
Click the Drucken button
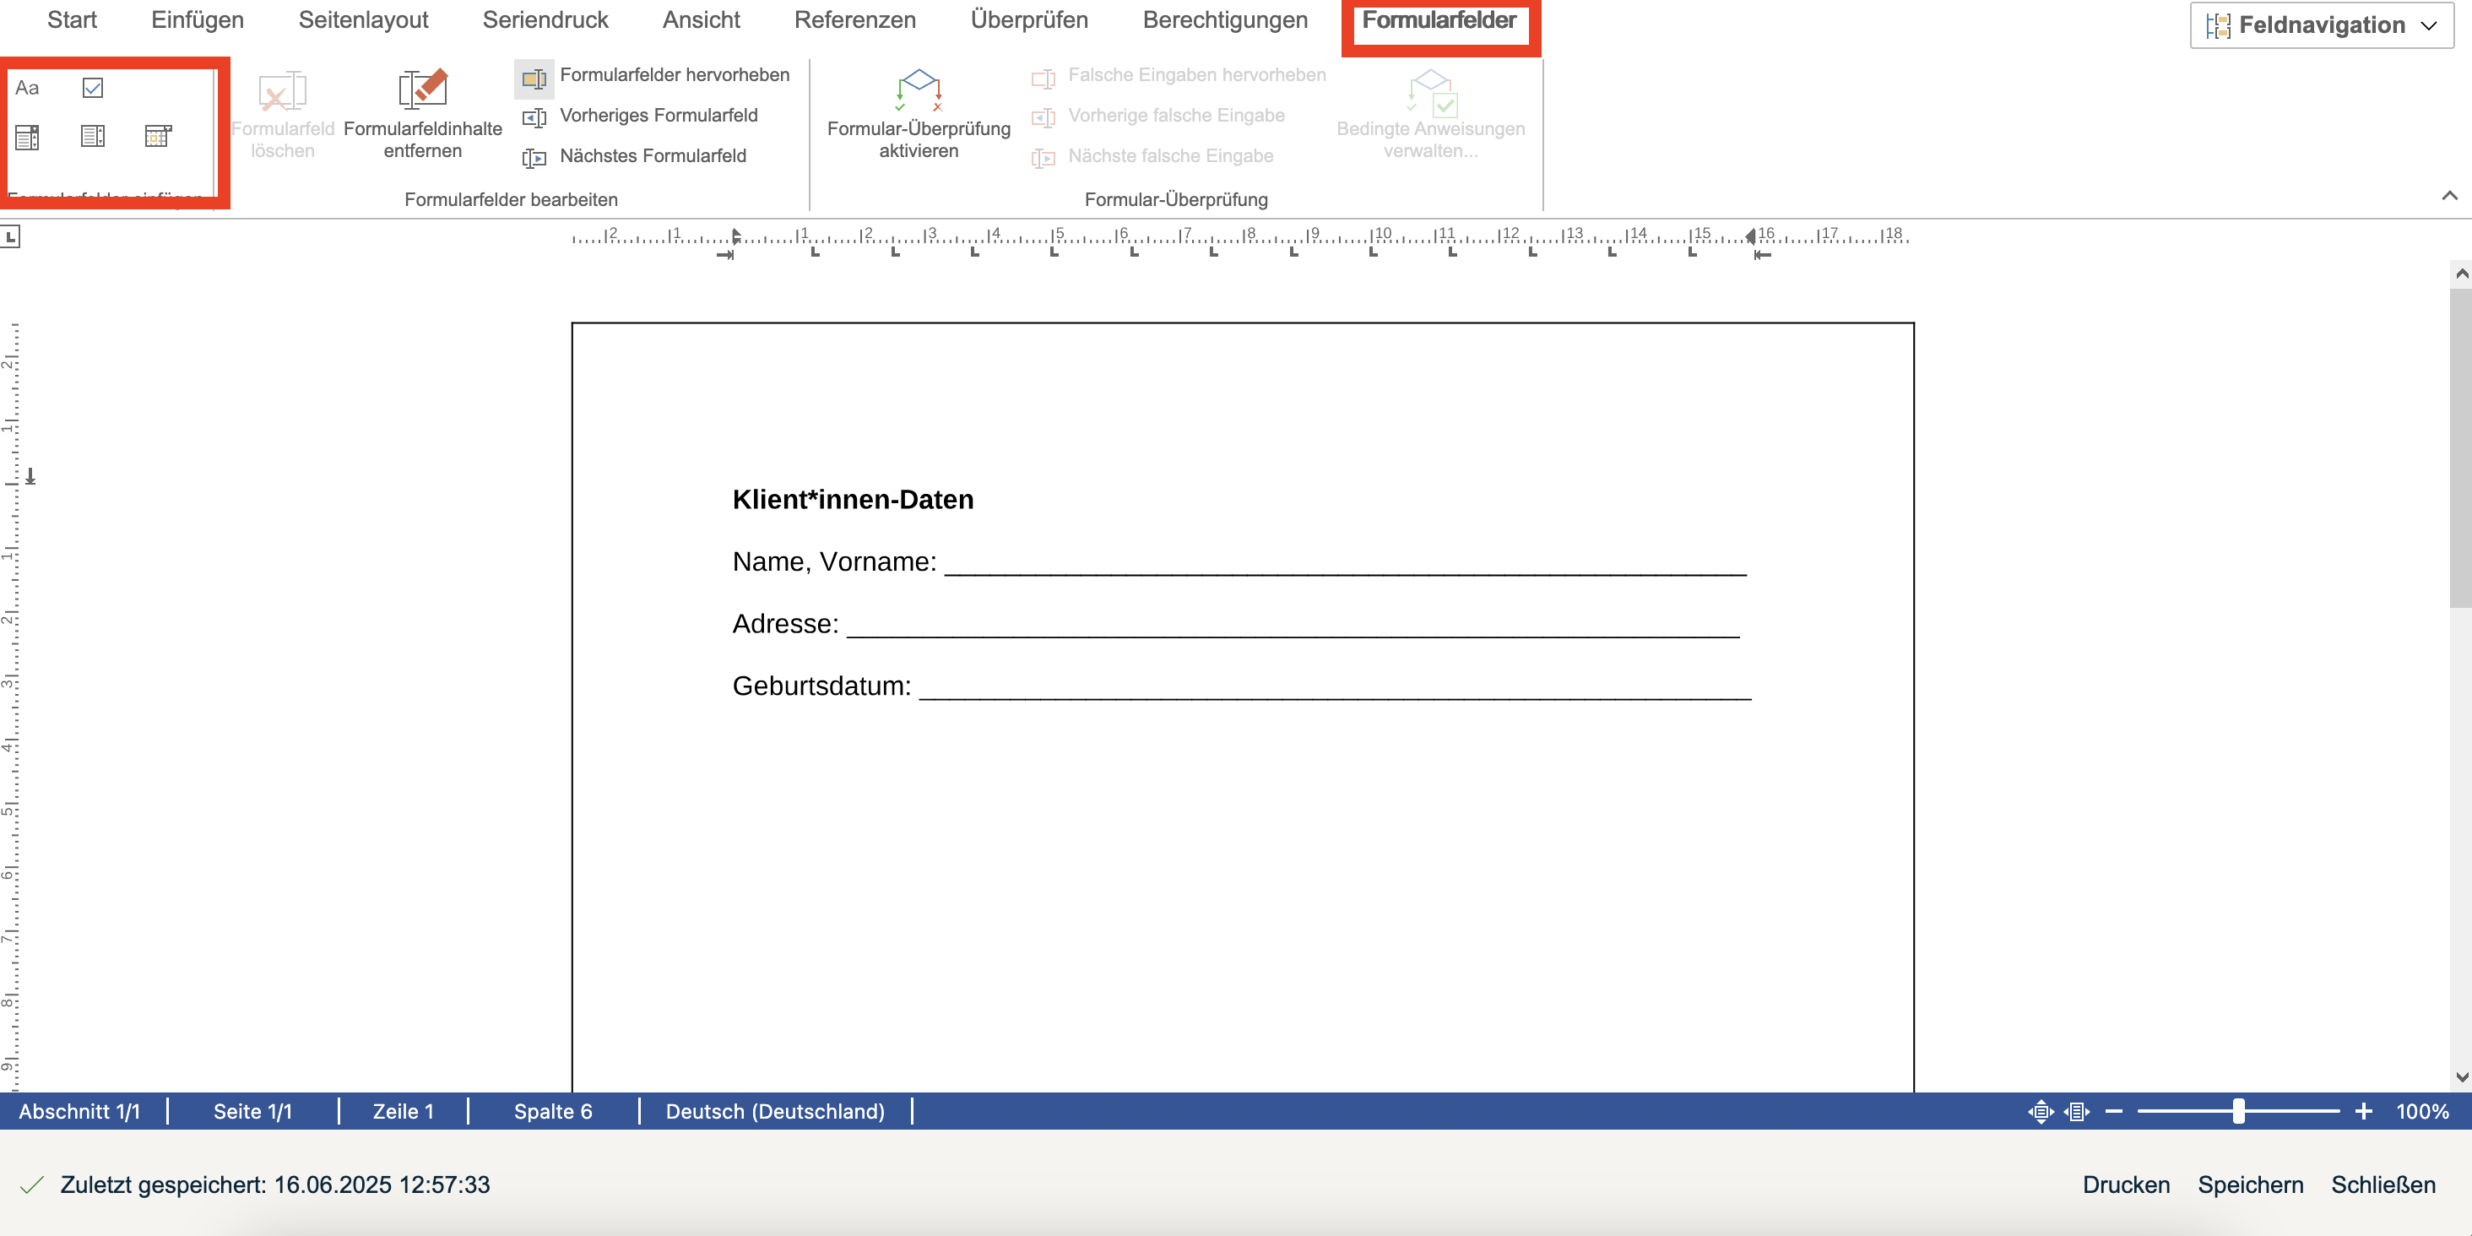coord(2126,1185)
